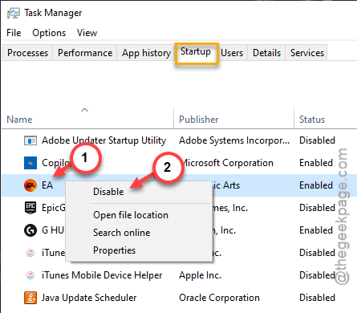The height and width of the screenshot is (313, 357).
Task: Click the Epic Games icon
Action: [30, 208]
